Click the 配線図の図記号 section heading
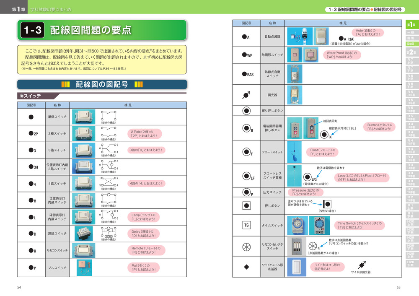Image resolution: width=419 pixels, height=296 pixels. (101, 84)
